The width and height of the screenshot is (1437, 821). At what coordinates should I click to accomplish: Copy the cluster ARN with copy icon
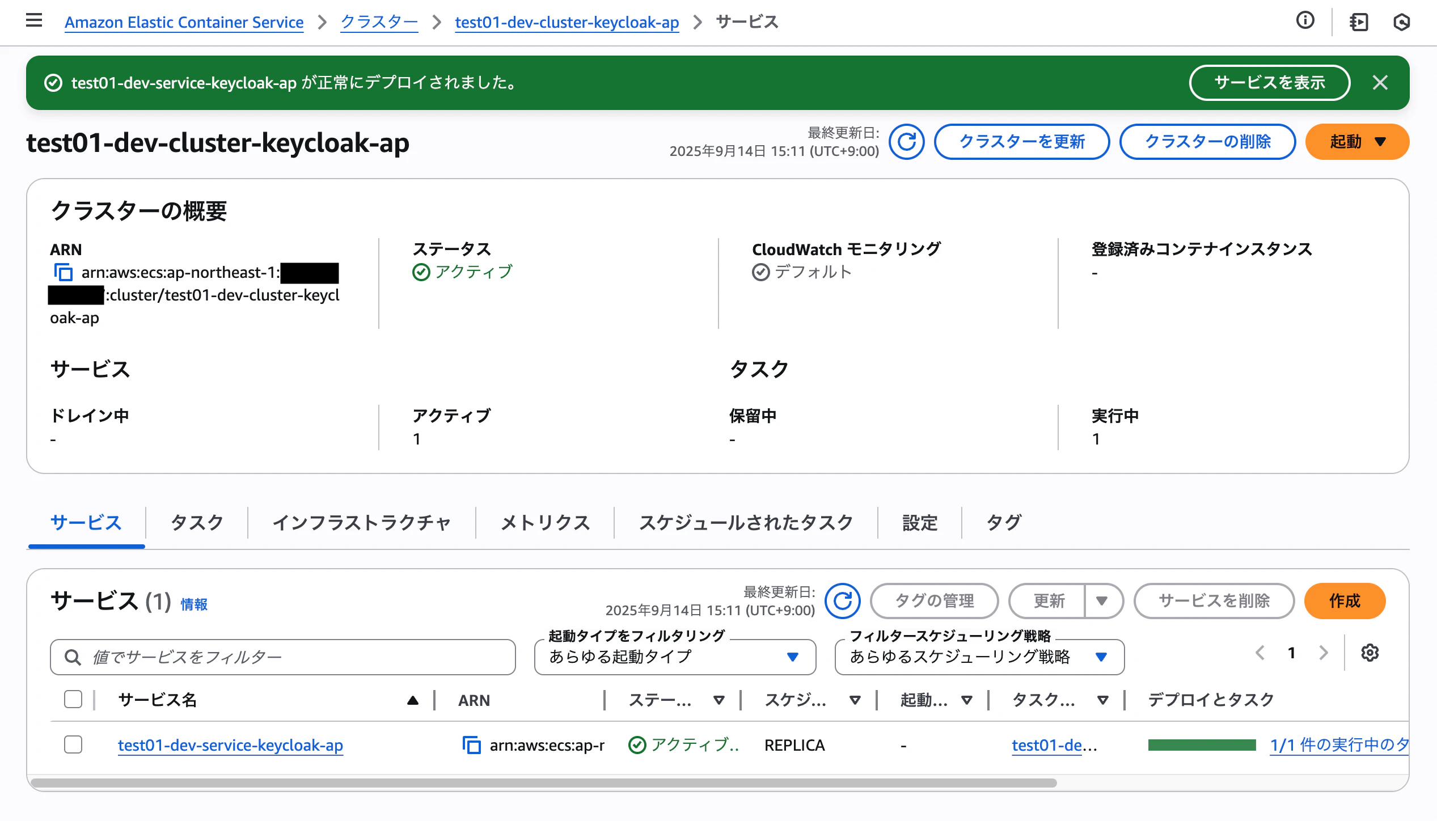click(63, 272)
